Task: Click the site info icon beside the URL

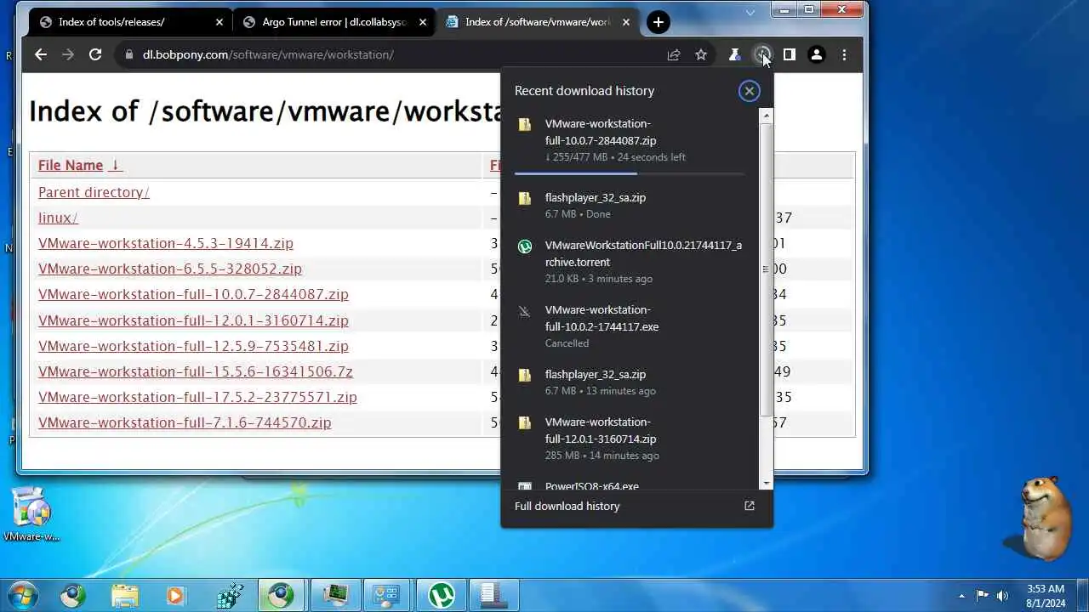Action: [x=129, y=54]
